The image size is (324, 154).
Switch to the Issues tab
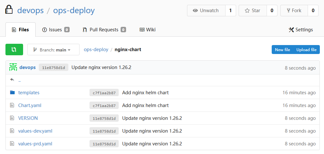tap(55, 30)
